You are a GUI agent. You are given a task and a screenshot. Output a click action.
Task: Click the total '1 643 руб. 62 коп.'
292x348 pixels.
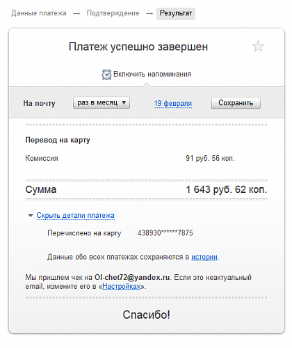point(227,189)
